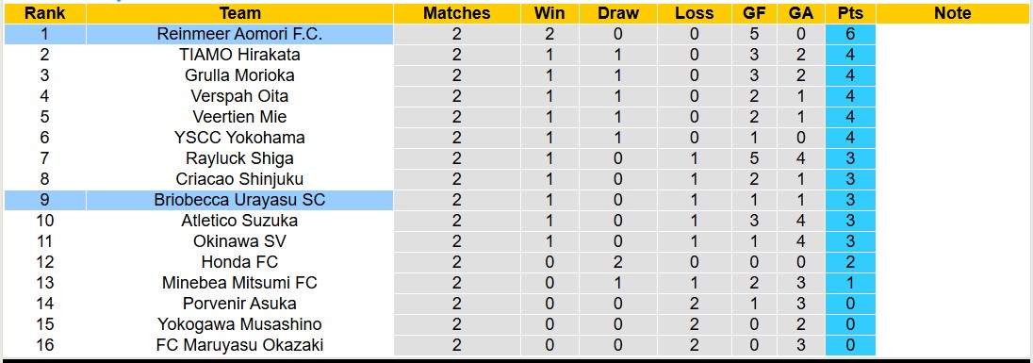Select FC Maruyasu Okazaki team name

click(x=239, y=344)
